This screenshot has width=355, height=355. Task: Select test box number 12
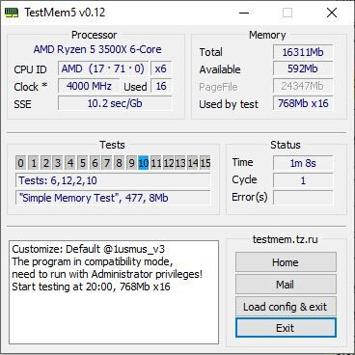[x=168, y=163]
